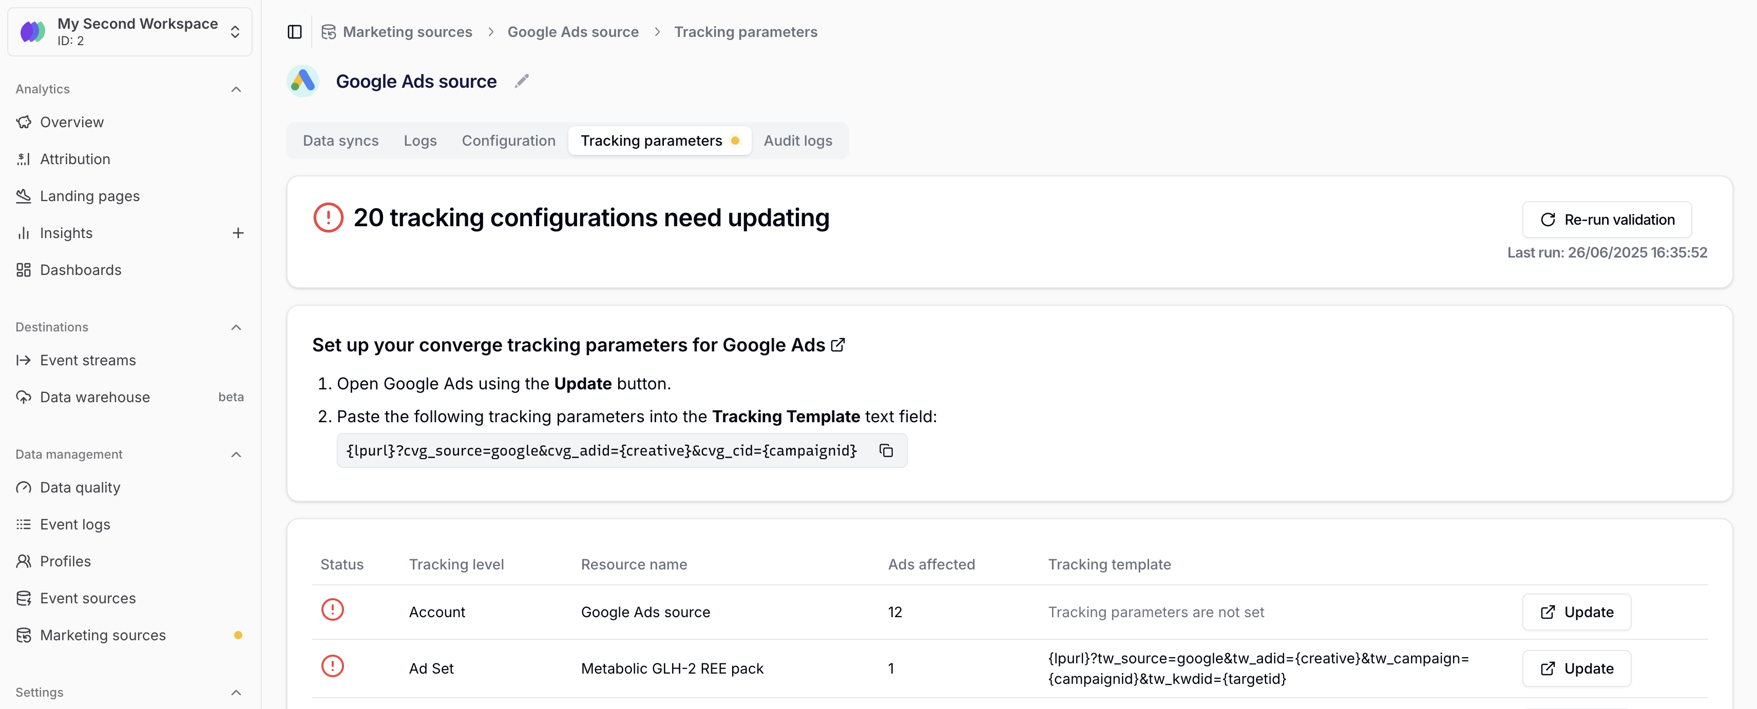Click error status icon in Account row

coord(333,609)
